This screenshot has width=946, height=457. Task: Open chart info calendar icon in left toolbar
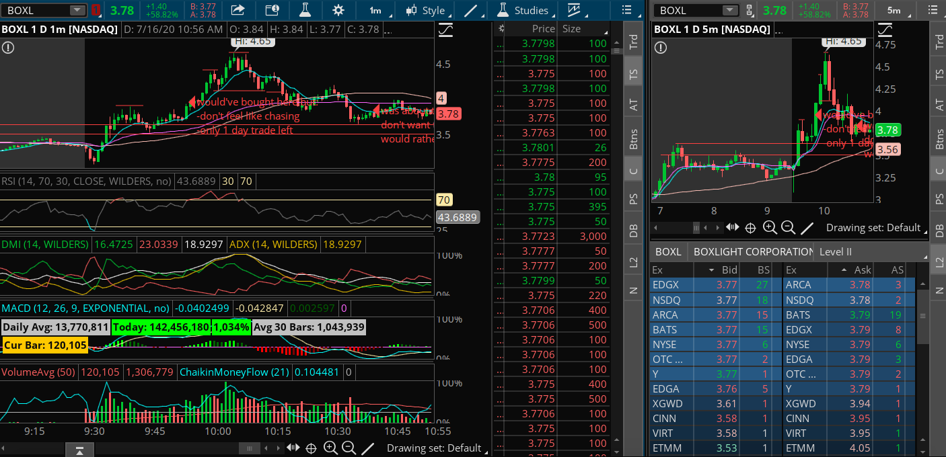(x=272, y=10)
